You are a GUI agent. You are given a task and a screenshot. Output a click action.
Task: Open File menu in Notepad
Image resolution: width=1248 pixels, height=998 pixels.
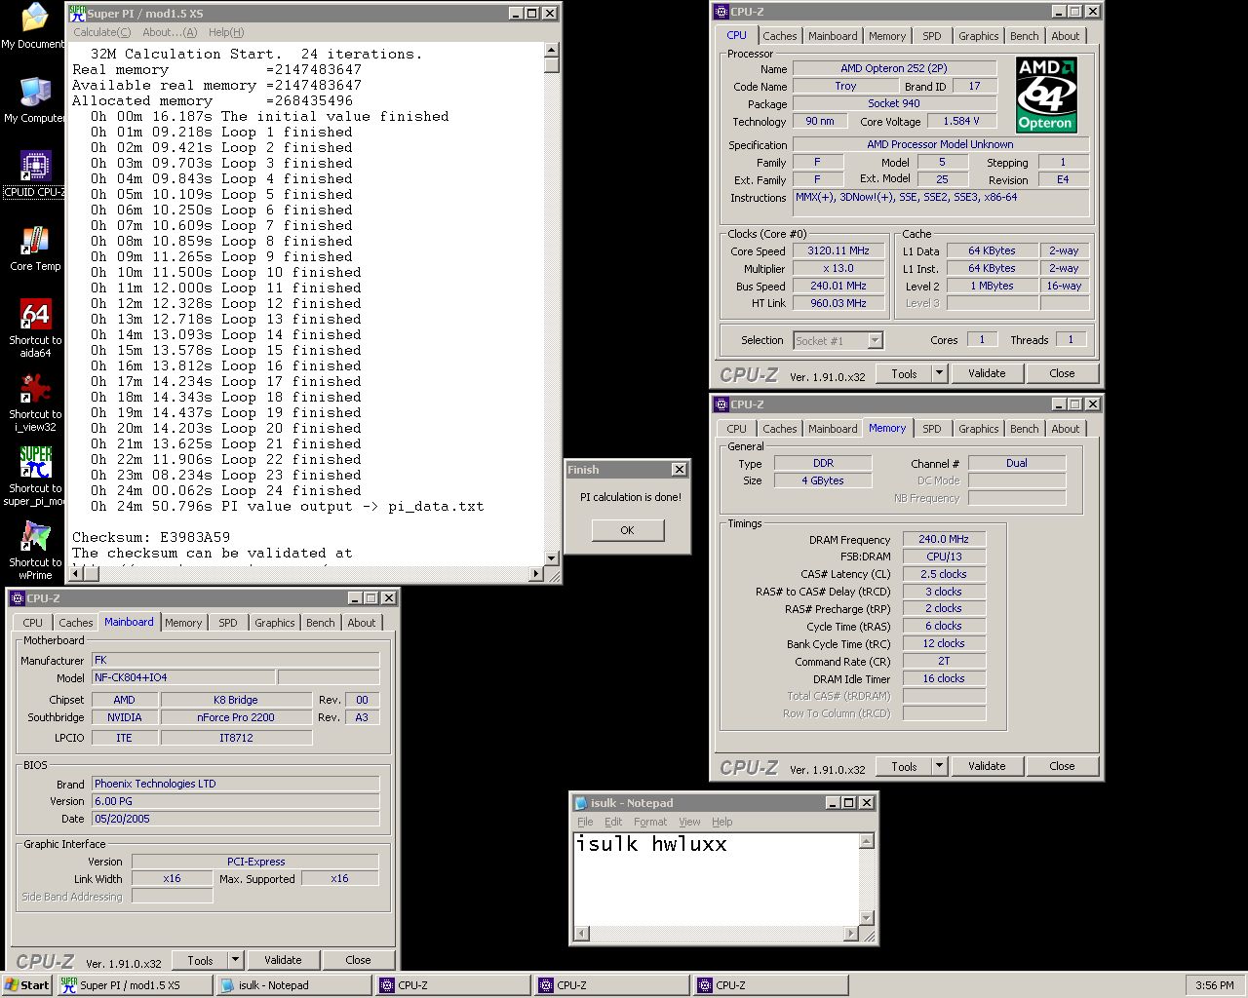pyautogui.click(x=585, y=822)
